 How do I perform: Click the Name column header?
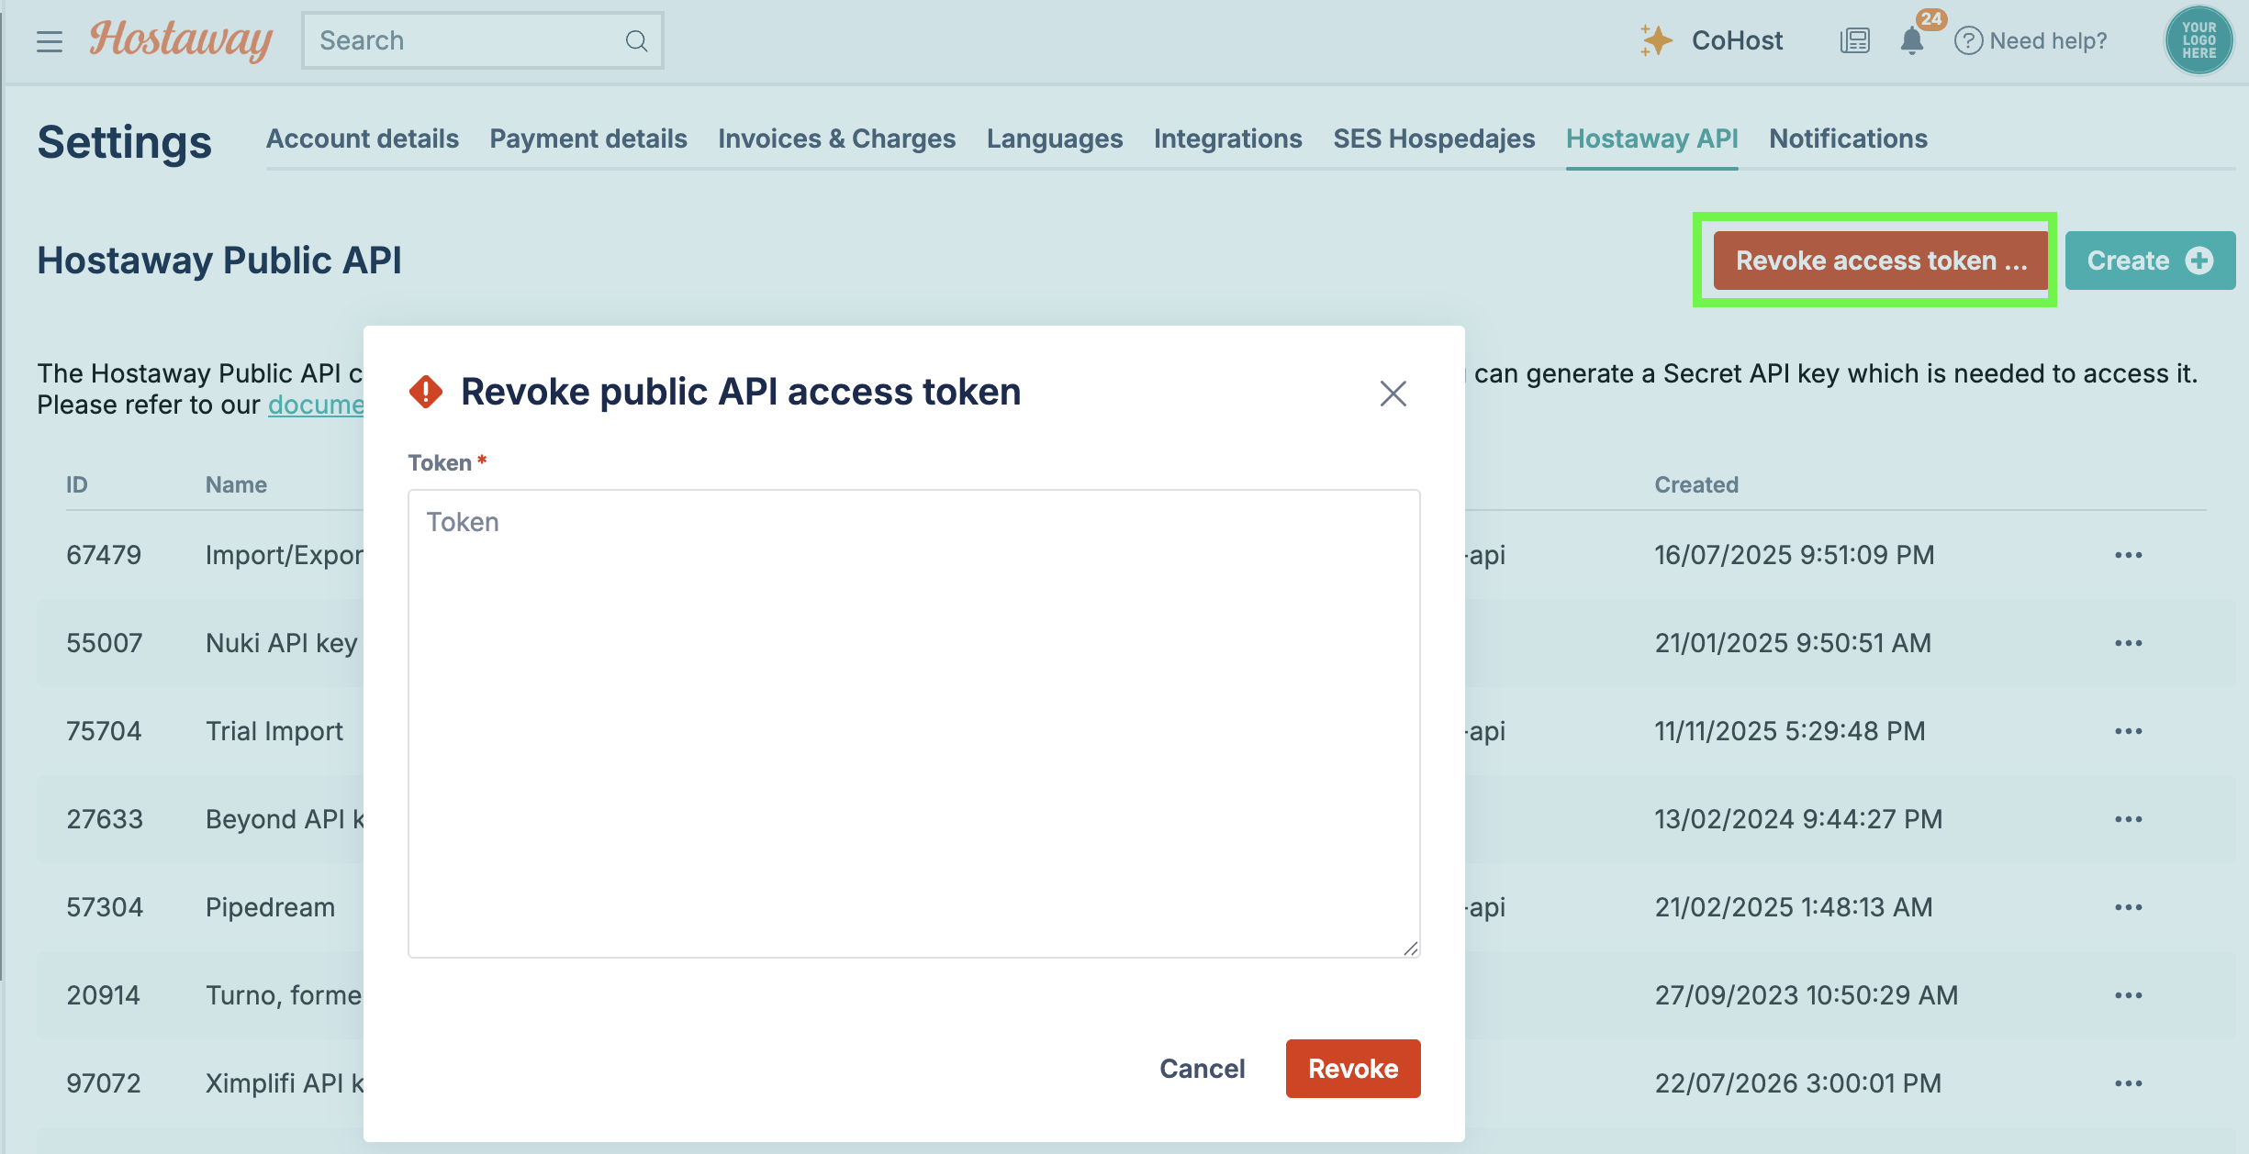coord(237,484)
